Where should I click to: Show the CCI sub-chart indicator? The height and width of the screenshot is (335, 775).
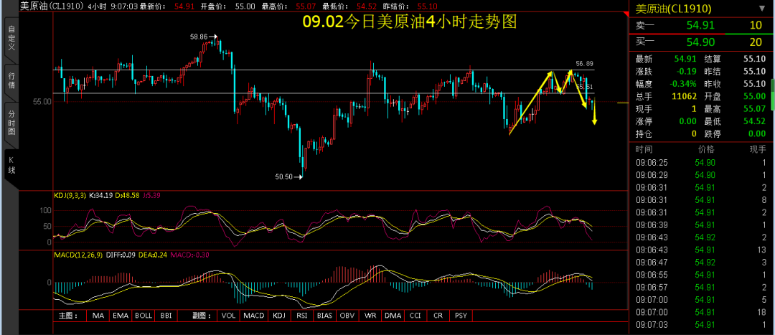(x=416, y=315)
